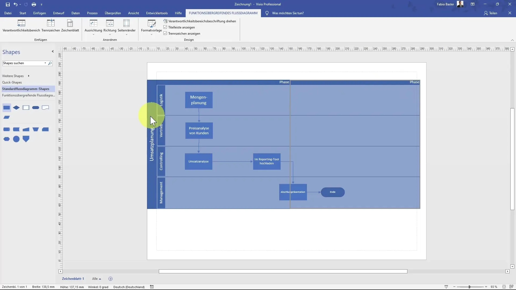The image size is (516, 290).
Task: Select the Manual operation trapezoid shape
Action: coord(35,129)
